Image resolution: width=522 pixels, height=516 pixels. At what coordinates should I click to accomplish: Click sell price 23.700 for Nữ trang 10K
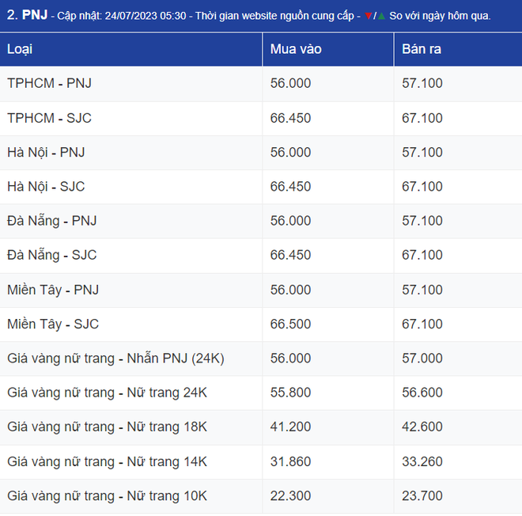coord(422,496)
